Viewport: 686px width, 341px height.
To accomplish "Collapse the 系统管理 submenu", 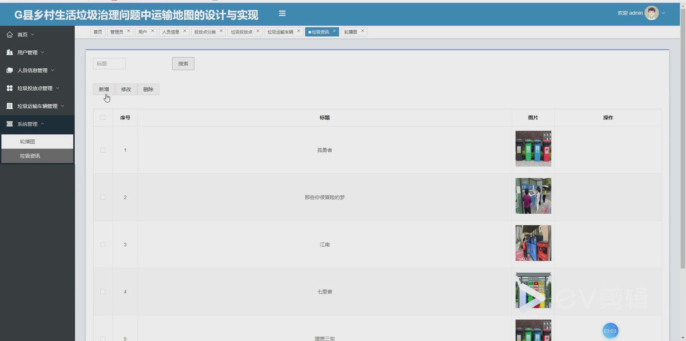I will 43,124.
